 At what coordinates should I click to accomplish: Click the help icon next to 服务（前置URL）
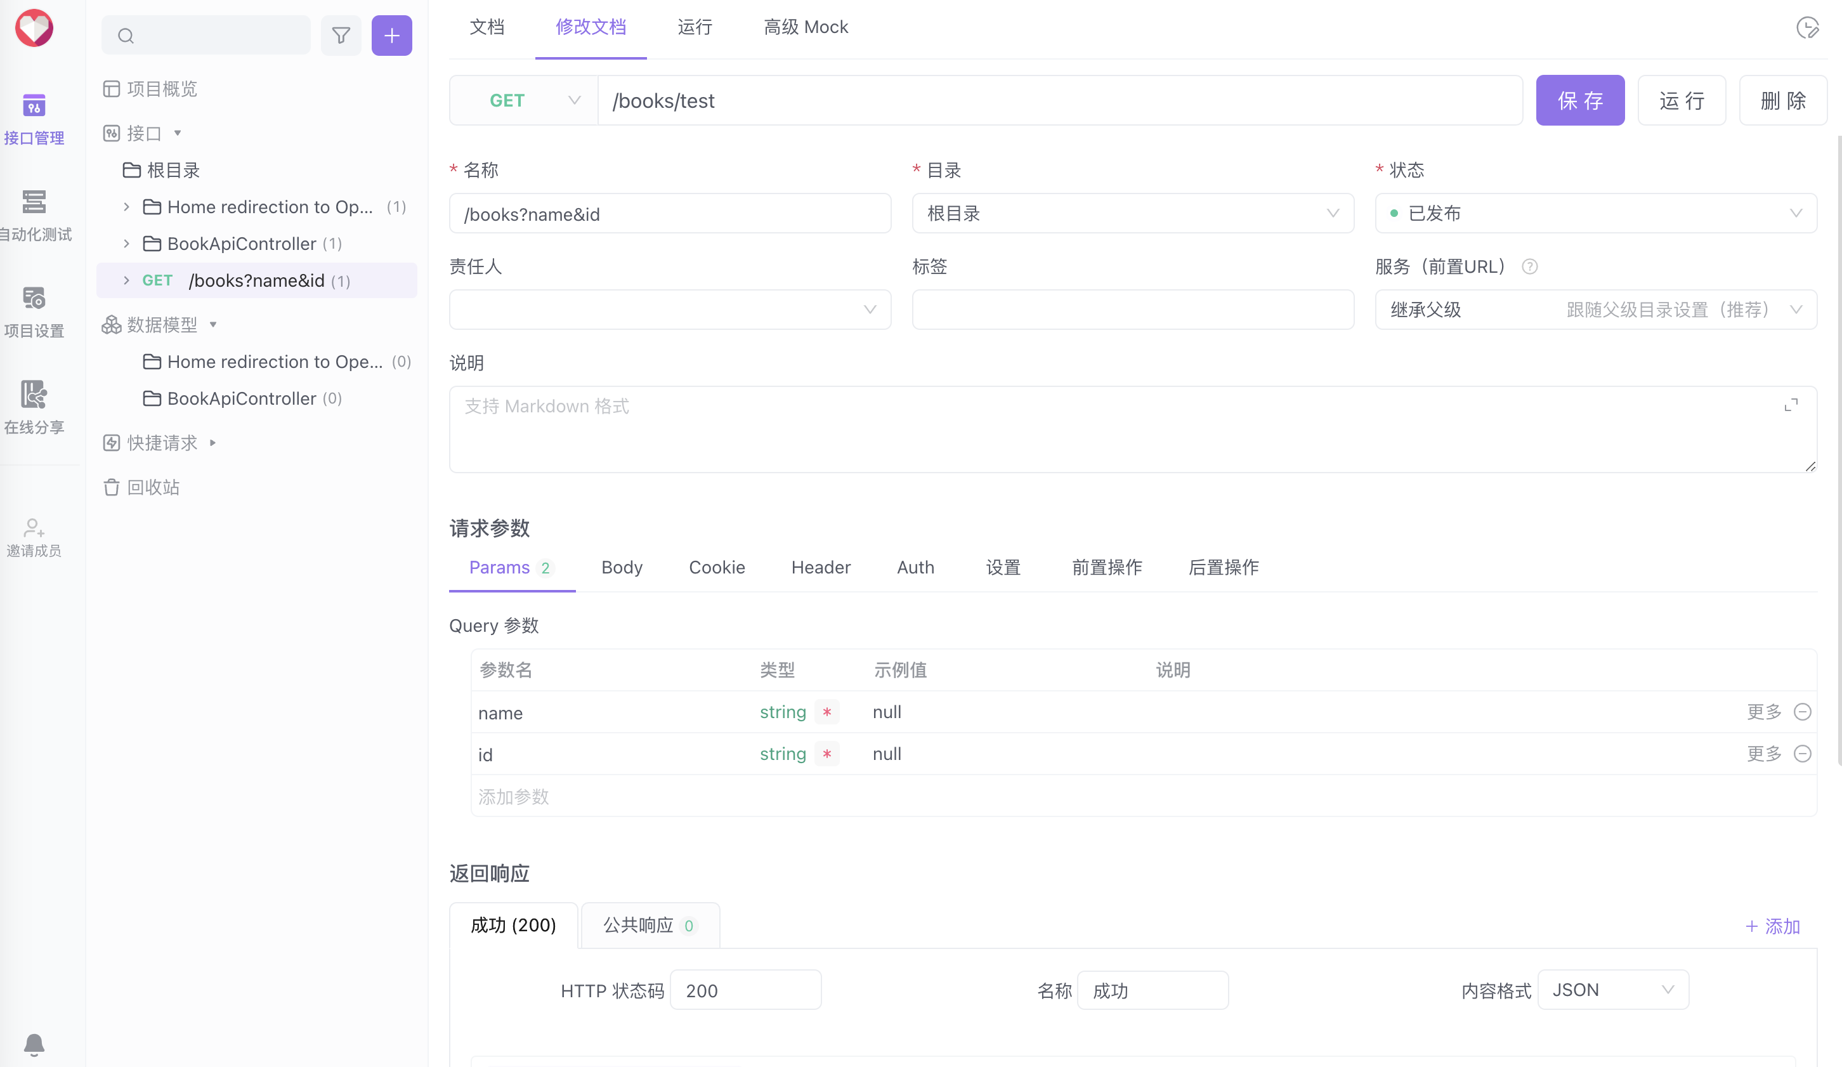click(x=1530, y=266)
